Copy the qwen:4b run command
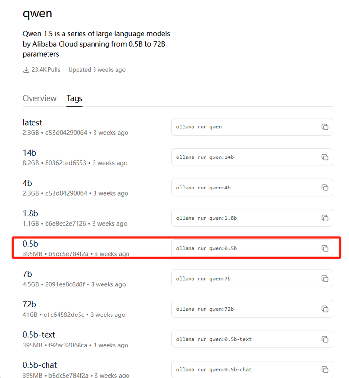 pyautogui.click(x=325, y=188)
